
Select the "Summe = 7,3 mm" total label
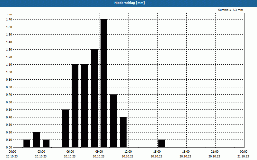230,10
